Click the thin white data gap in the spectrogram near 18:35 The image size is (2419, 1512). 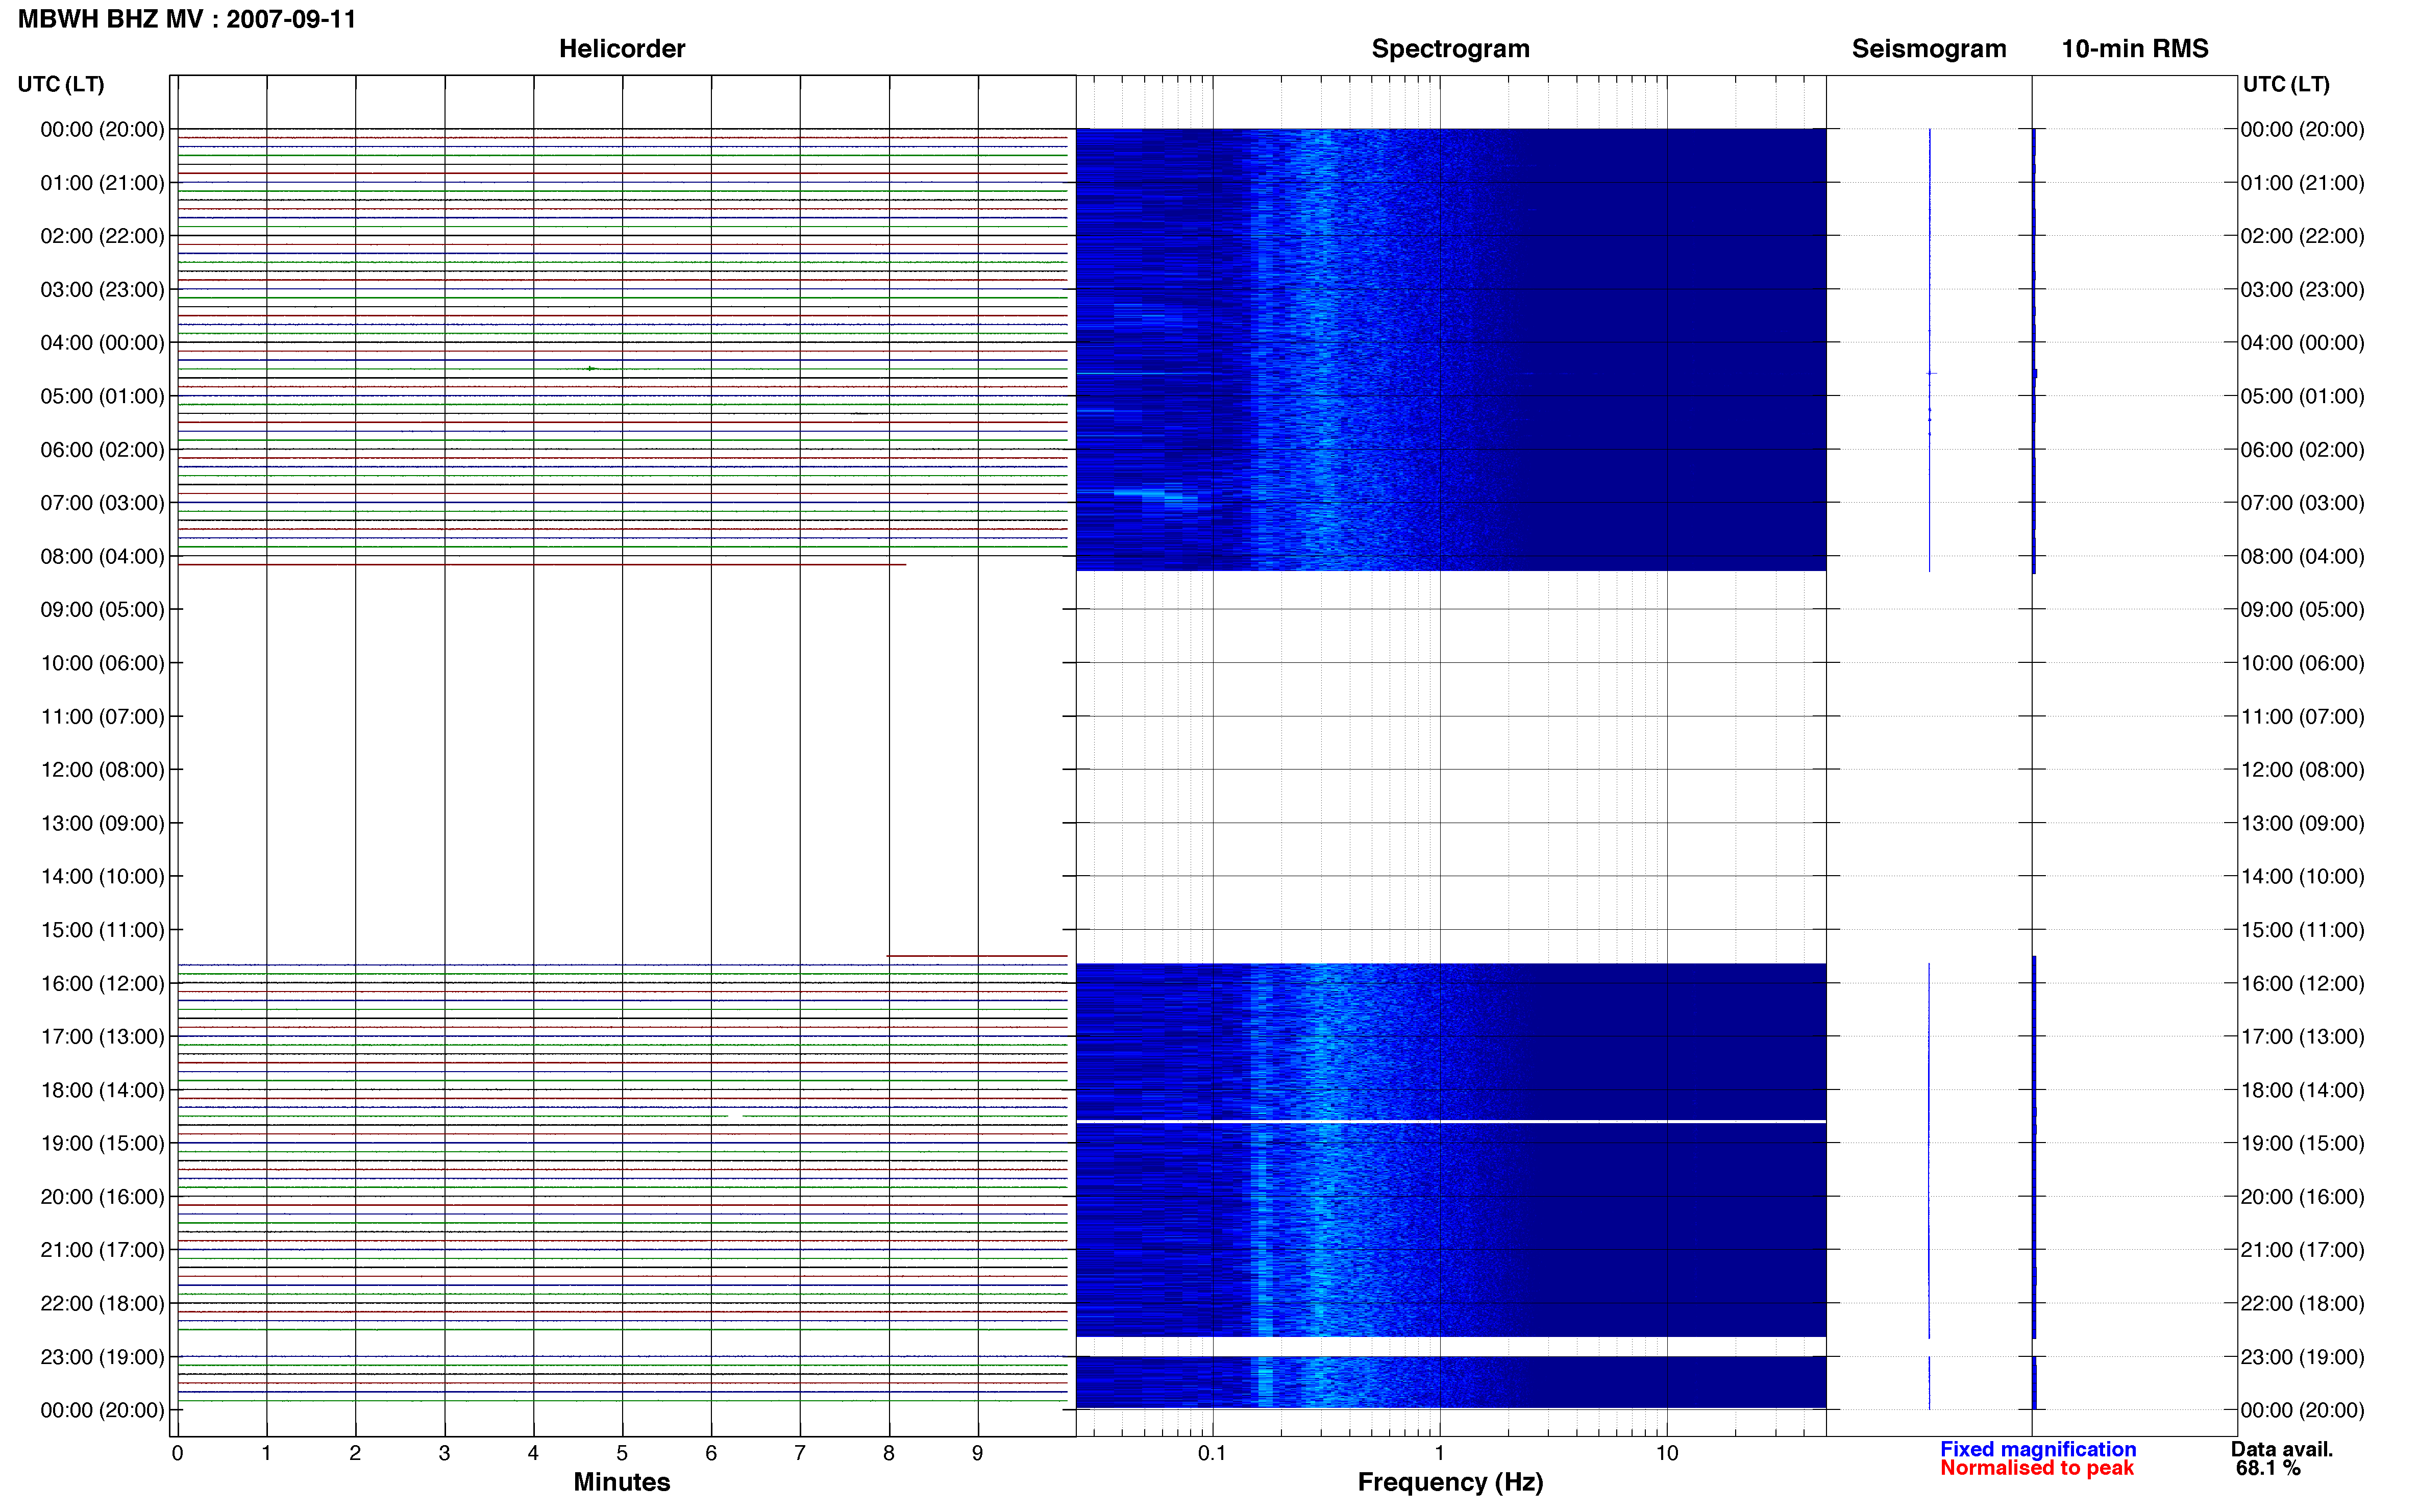click(x=1450, y=1122)
